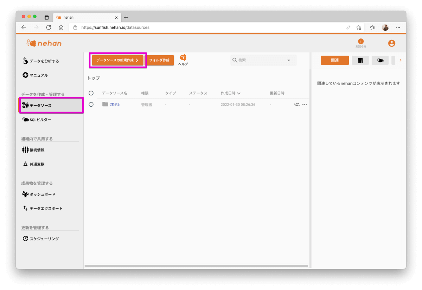
Task: Click the 権限 column header
Action: pyautogui.click(x=145, y=93)
